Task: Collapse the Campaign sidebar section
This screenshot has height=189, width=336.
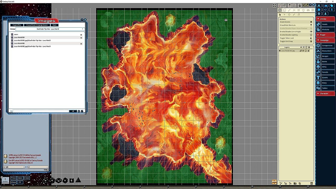Action: 325,40
